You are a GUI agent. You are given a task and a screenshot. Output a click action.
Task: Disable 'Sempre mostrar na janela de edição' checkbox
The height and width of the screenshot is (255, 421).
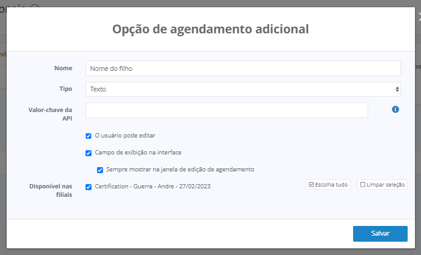(100, 170)
